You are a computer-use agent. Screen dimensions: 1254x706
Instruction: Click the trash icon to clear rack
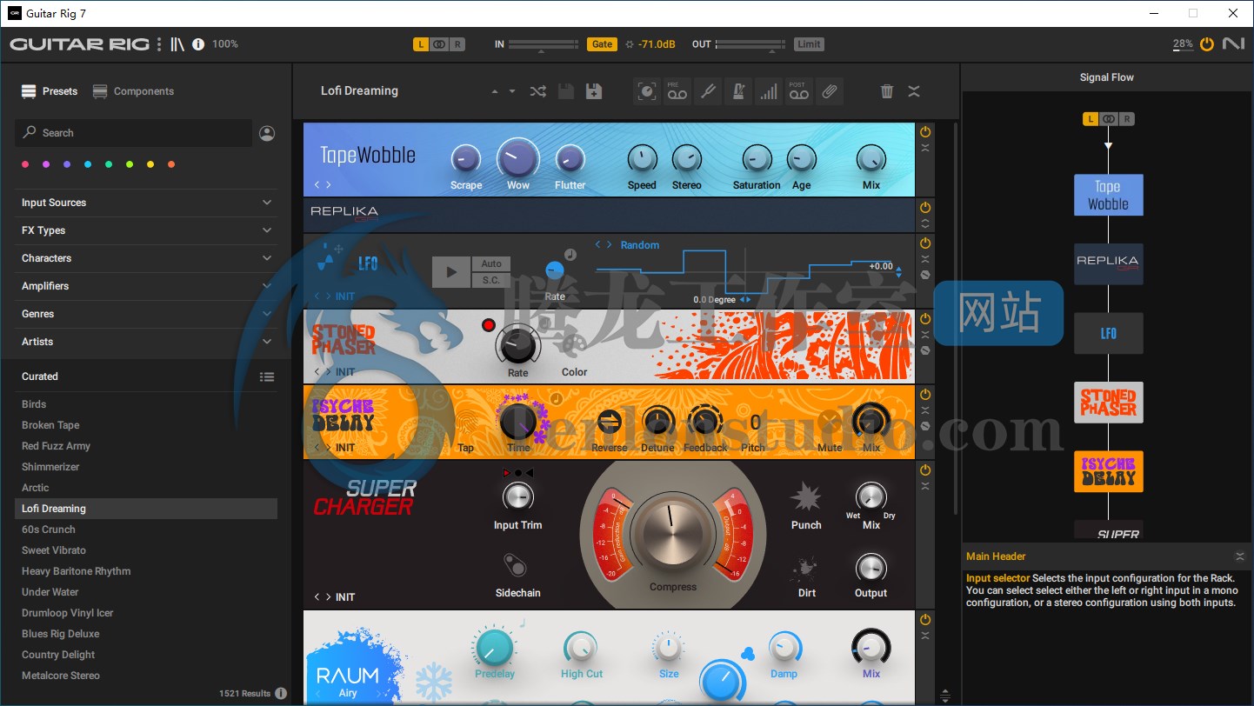pyautogui.click(x=887, y=91)
